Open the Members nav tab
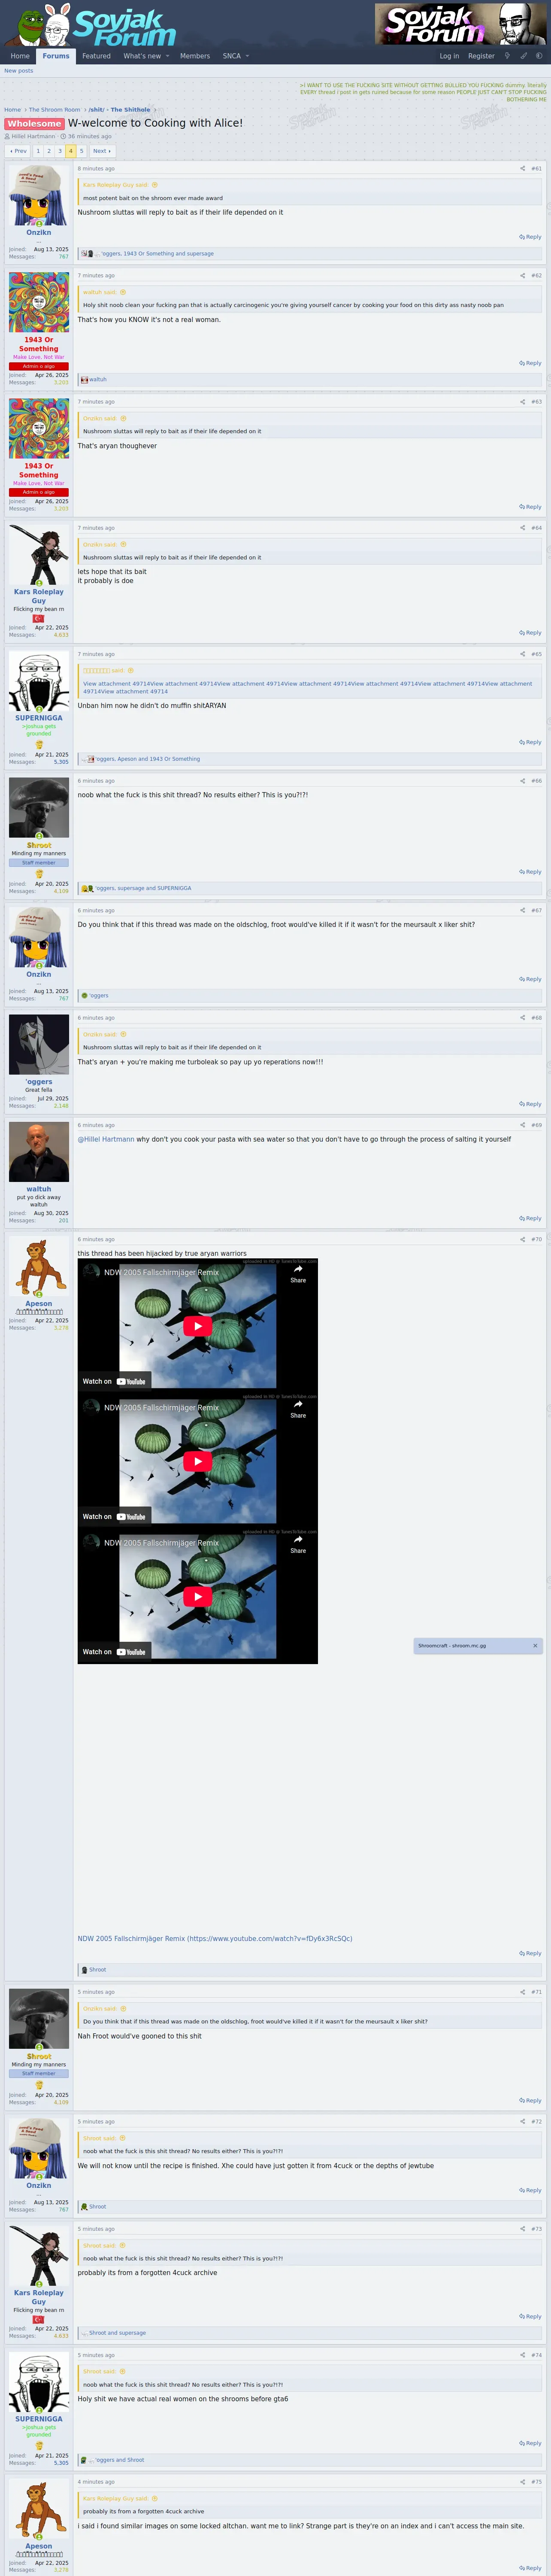The image size is (551, 2576). pos(195,56)
